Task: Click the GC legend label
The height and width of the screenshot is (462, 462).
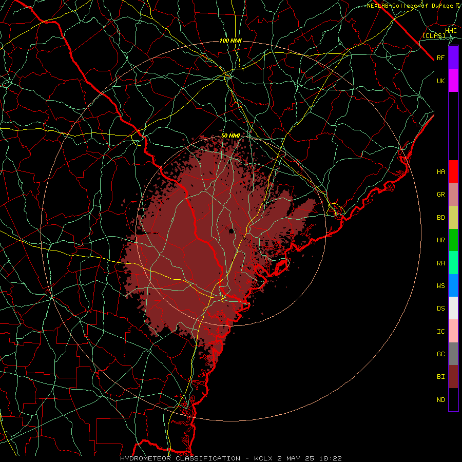Action: click(x=441, y=354)
